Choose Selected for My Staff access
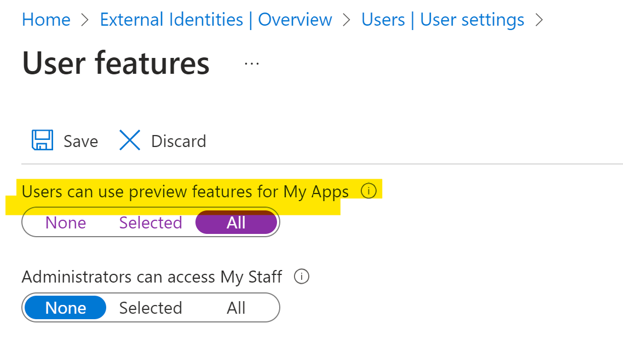Screen dimensions: 623x364 (151, 308)
